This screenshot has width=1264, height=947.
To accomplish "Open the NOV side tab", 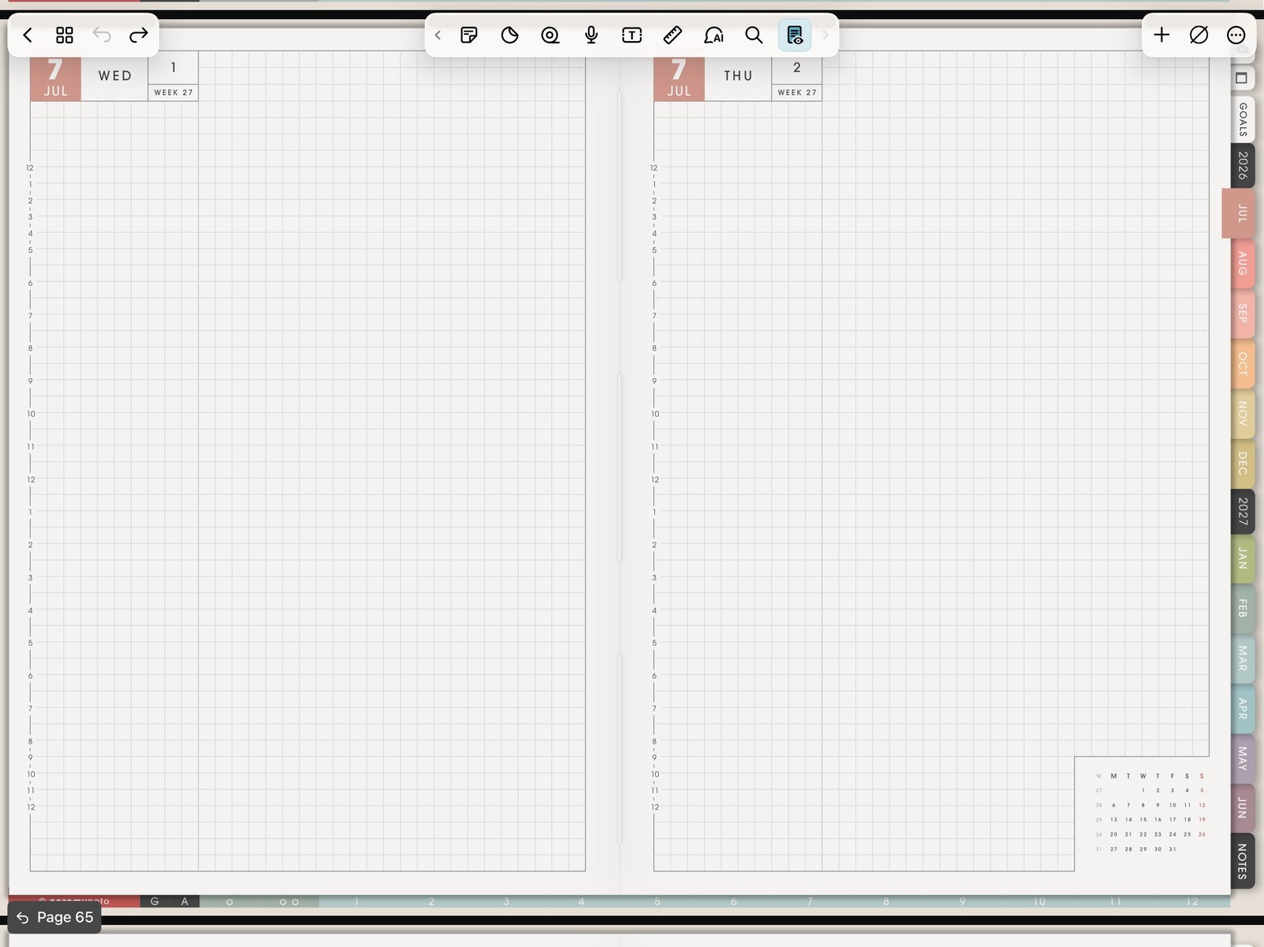I will click(x=1243, y=414).
